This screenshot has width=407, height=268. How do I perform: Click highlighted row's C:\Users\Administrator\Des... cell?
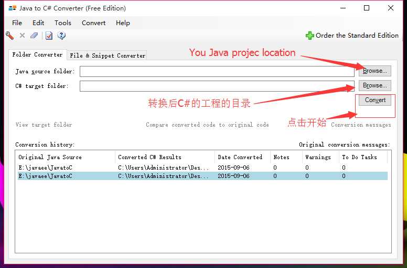coord(163,176)
